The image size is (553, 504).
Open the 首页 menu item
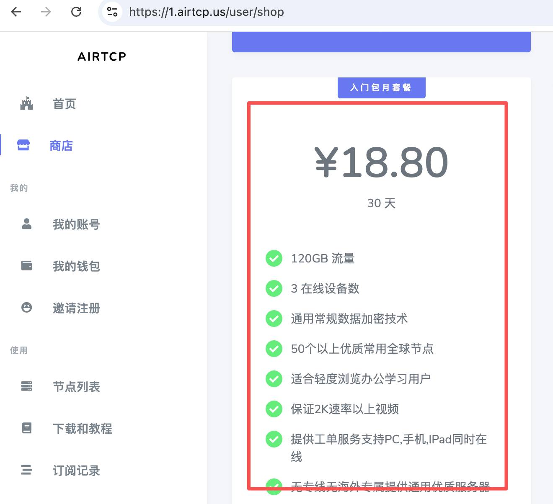pos(64,104)
